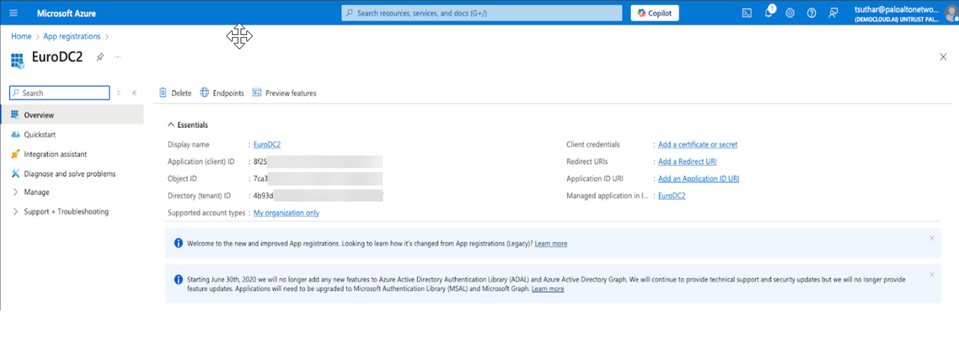This screenshot has height=348, width=959.
Task: Clear the sidebar search box
Action: click(x=119, y=93)
